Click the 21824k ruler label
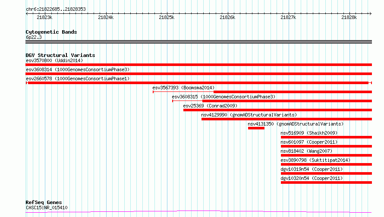Screen dimensions: 384x217 point(106,17)
